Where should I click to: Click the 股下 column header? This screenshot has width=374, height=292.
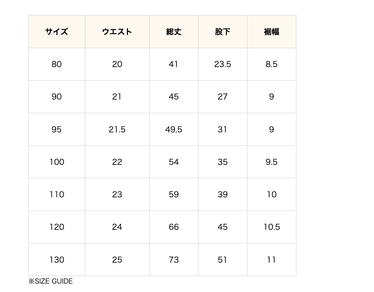click(x=223, y=32)
